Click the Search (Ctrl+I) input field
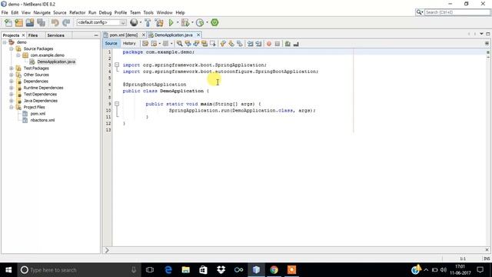 click(457, 12)
